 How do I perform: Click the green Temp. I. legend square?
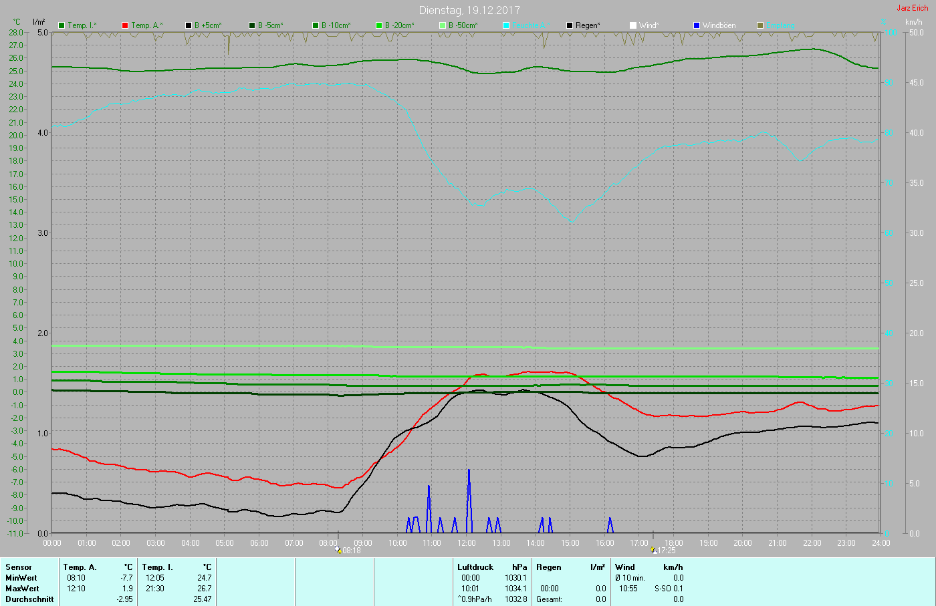(x=62, y=25)
